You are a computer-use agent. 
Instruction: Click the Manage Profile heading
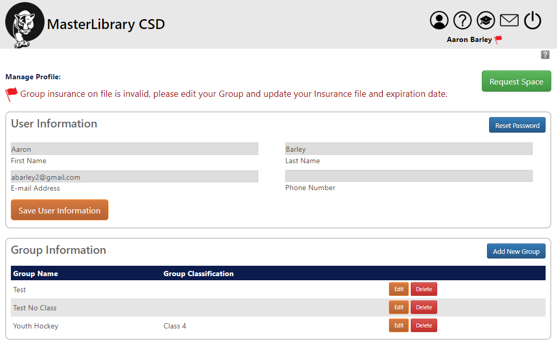tap(33, 77)
